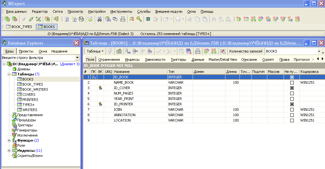Select the WRITERS table in tree
325x169 pixels.
coord(30,110)
